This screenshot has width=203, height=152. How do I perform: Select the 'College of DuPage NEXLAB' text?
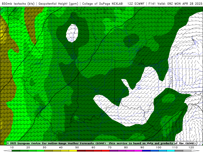pyautogui.click(x=103, y=4)
